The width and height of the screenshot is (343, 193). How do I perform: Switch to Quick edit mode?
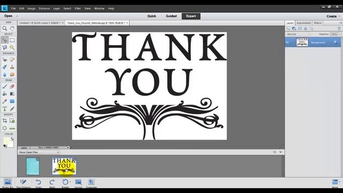pyautogui.click(x=151, y=16)
